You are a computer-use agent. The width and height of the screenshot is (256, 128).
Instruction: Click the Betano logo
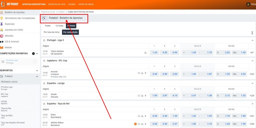(9, 4)
